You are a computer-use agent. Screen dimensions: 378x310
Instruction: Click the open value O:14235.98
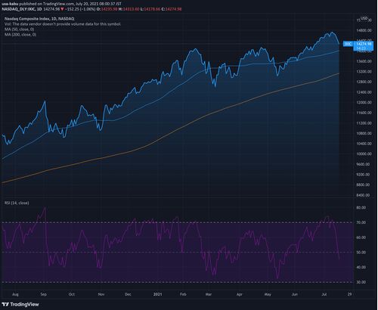108,9
